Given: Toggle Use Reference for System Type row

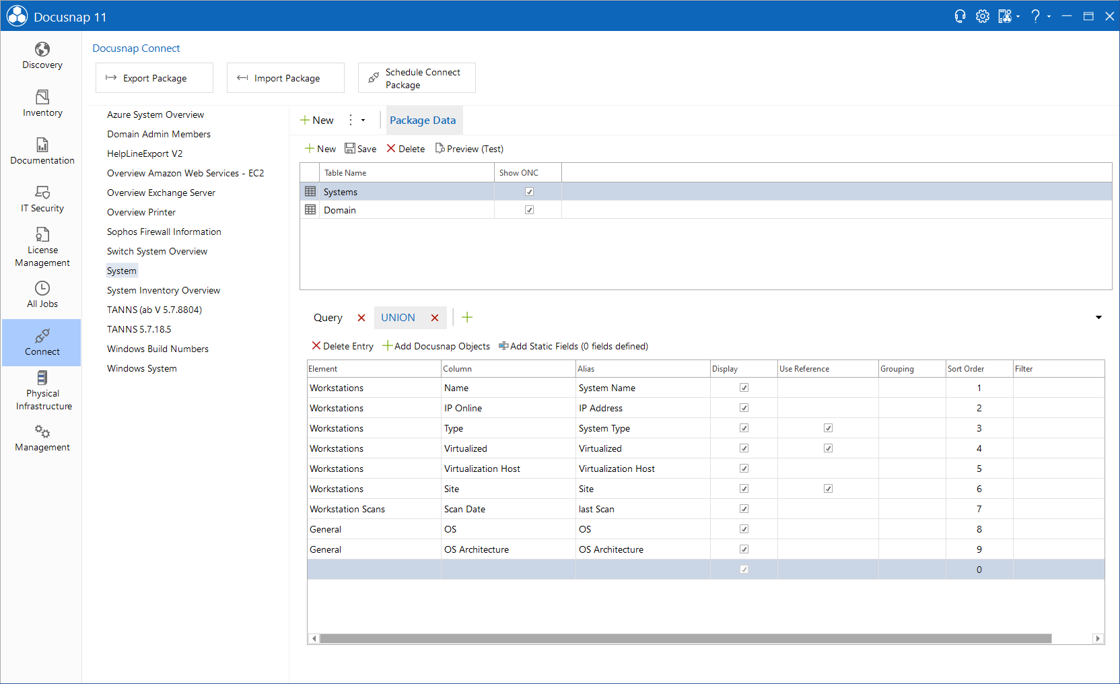Looking at the screenshot, I should pos(828,428).
